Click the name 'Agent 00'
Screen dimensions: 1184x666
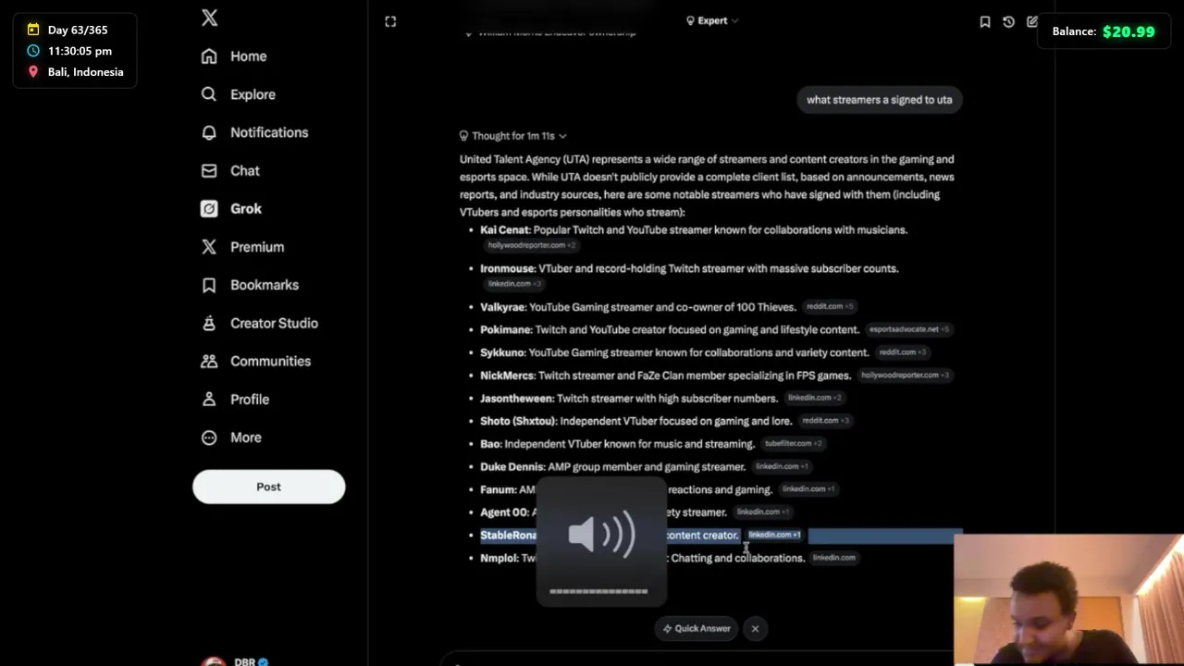click(504, 512)
